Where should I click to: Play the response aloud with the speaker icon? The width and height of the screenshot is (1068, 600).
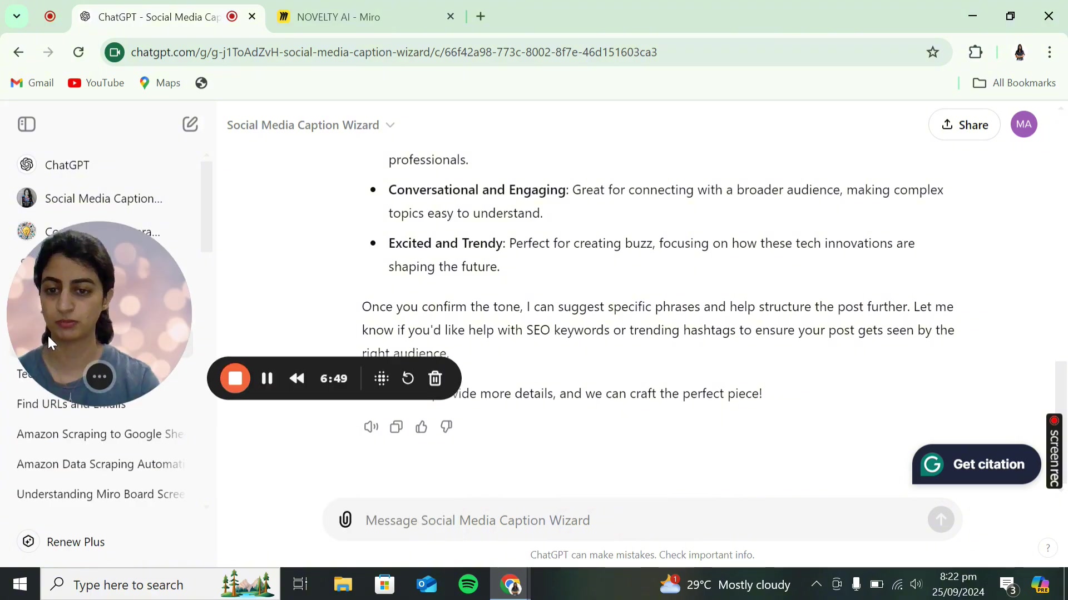[x=371, y=427]
